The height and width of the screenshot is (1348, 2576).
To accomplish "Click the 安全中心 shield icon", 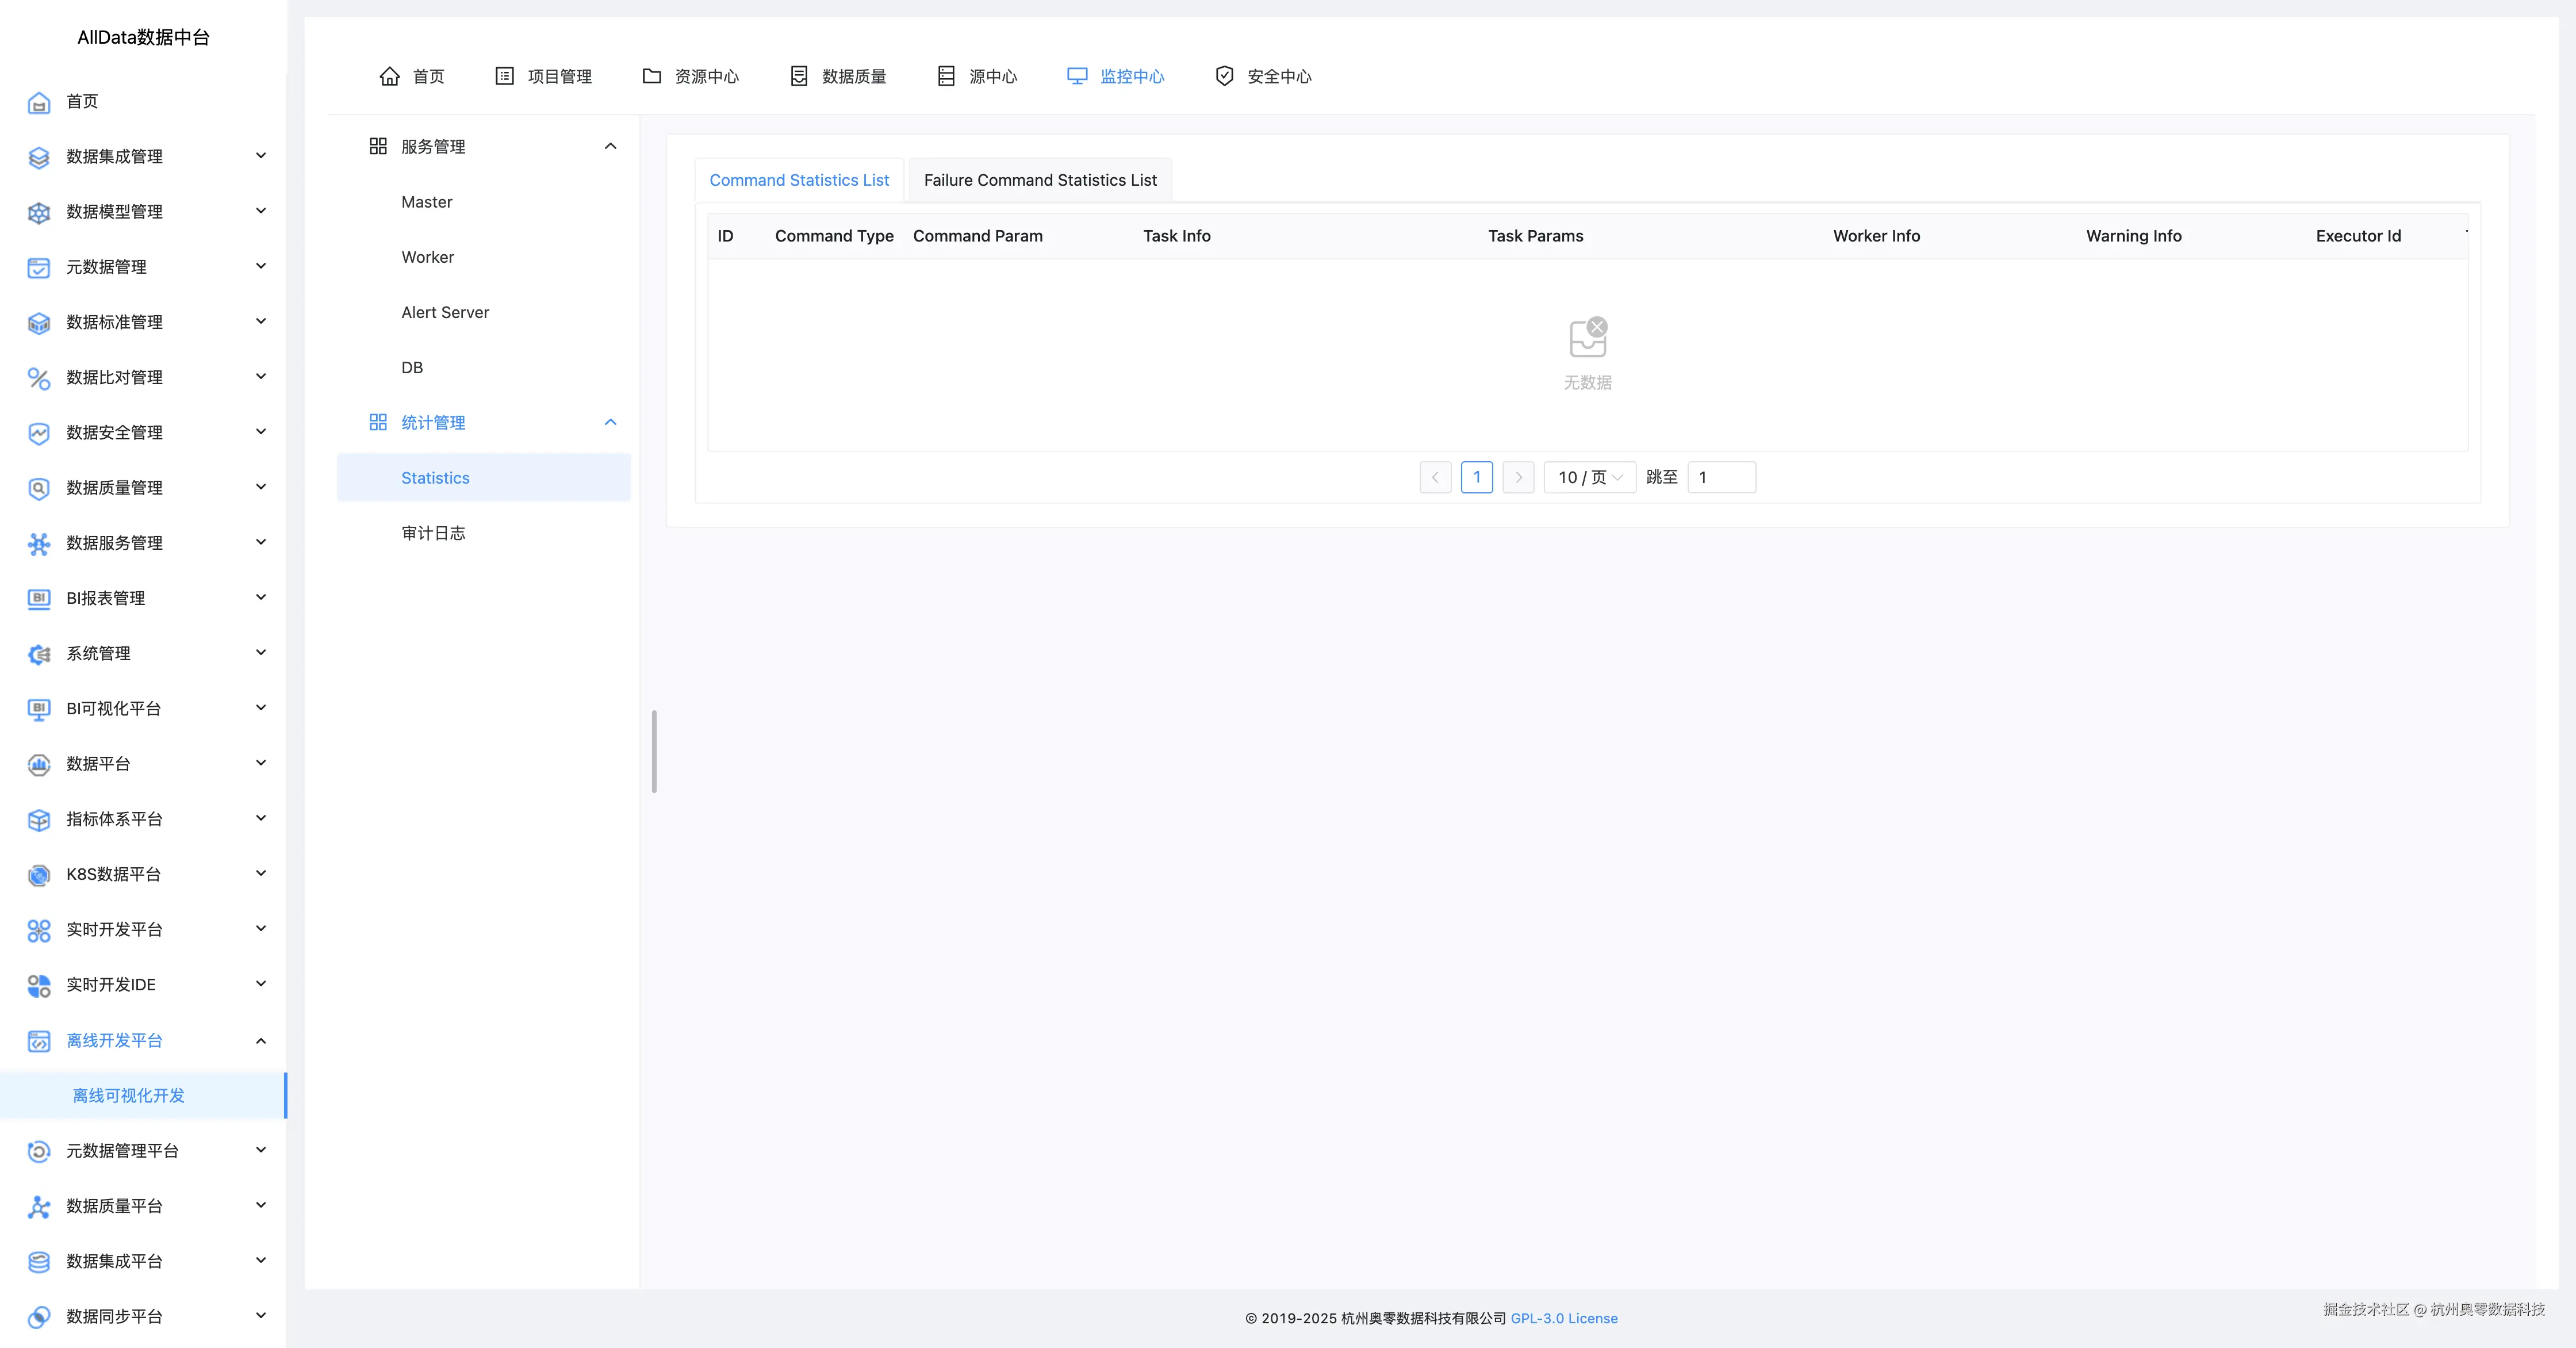I will 1224,76.
